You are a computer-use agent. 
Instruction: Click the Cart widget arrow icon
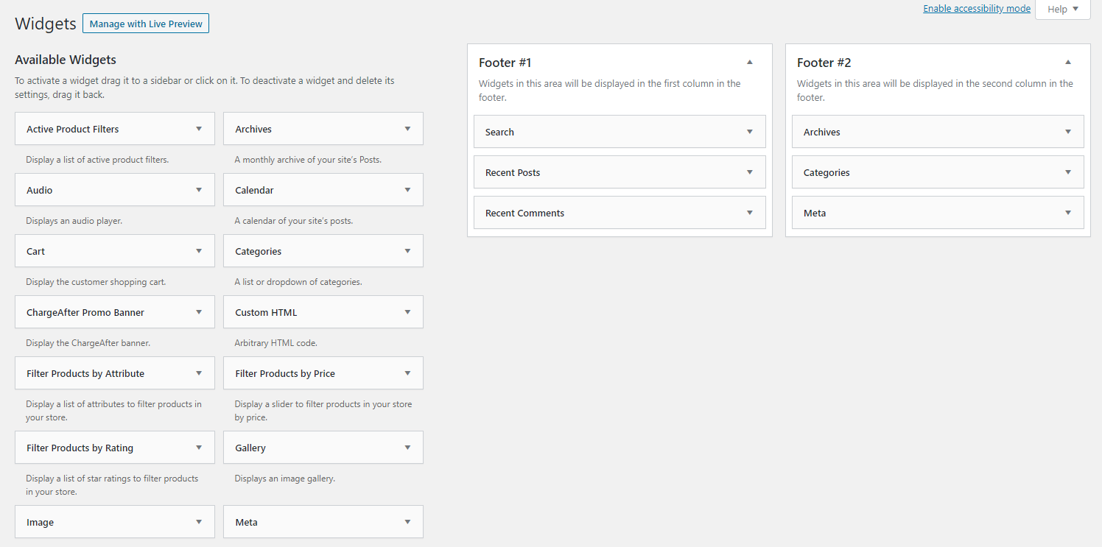(x=199, y=251)
